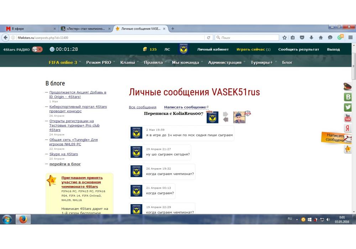Click the YouTube sidebar icon

point(348,118)
